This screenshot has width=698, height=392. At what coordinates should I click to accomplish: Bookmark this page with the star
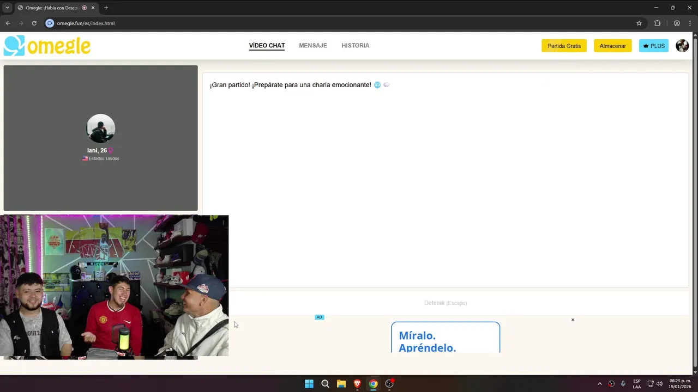(x=639, y=23)
